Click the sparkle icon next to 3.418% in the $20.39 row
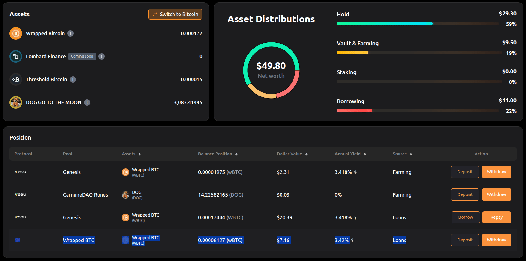The width and height of the screenshot is (526, 261). click(355, 217)
